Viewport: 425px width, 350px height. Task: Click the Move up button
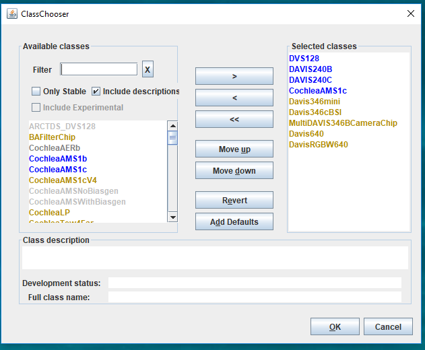pyautogui.click(x=234, y=149)
